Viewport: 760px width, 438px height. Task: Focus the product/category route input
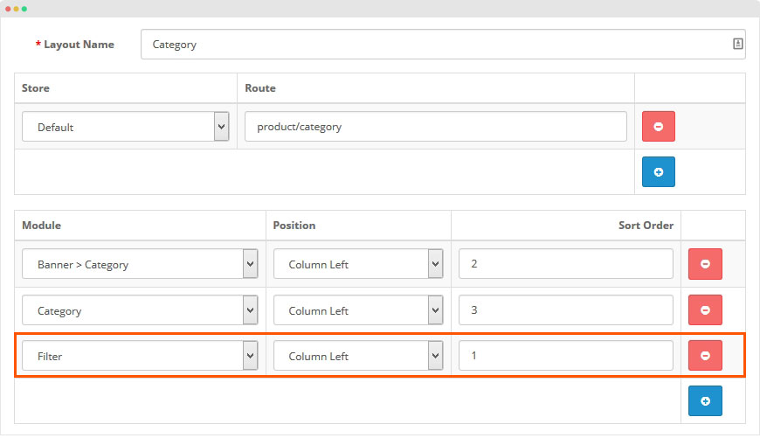pyautogui.click(x=435, y=127)
